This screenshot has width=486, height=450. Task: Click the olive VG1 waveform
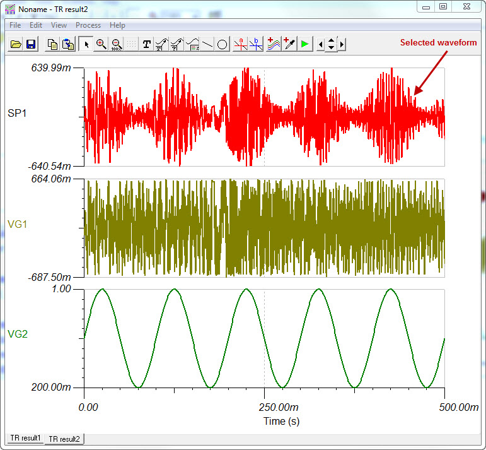pos(264,228)
